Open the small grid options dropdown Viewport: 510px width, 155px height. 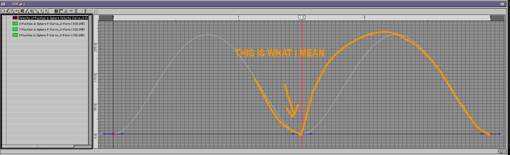(x=32, y=11)
